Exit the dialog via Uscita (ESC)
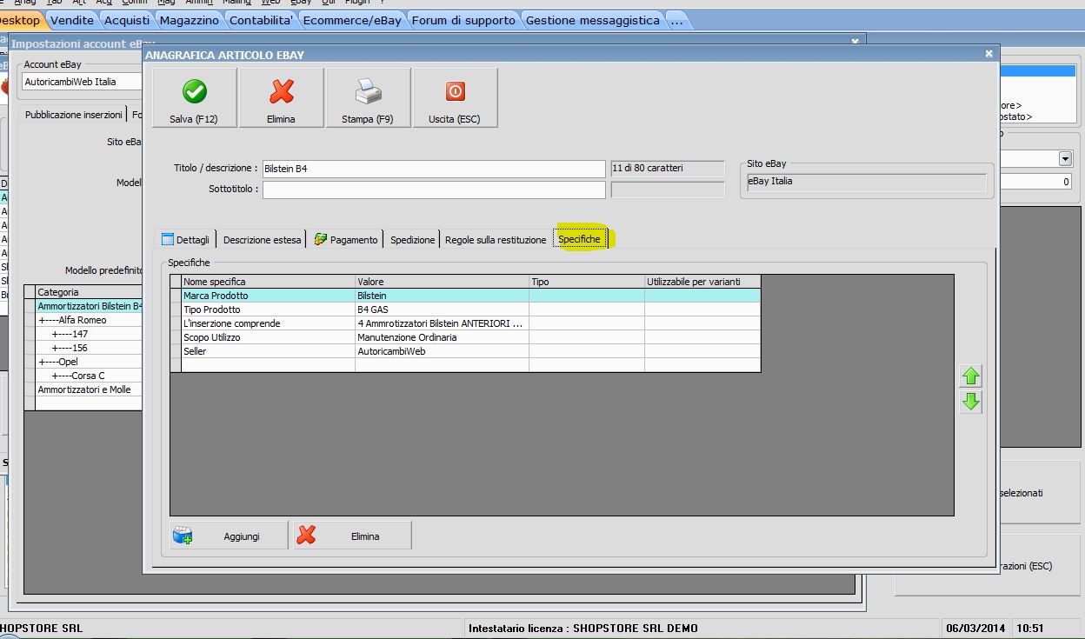Screen dimensions: 1085x639 [455, 98]
